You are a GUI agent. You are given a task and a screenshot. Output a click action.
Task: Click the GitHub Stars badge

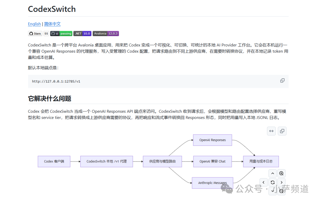click(35, 34)
